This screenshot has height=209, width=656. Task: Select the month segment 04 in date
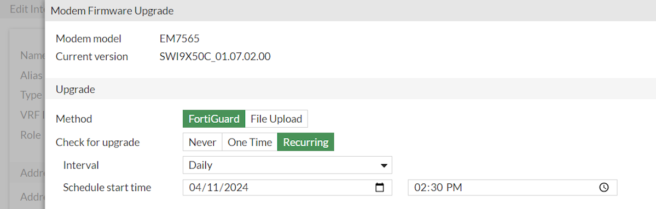click(x=195, y=187)
